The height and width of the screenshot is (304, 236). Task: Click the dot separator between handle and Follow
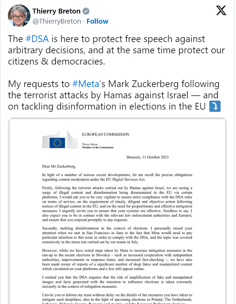coord(84,21)
